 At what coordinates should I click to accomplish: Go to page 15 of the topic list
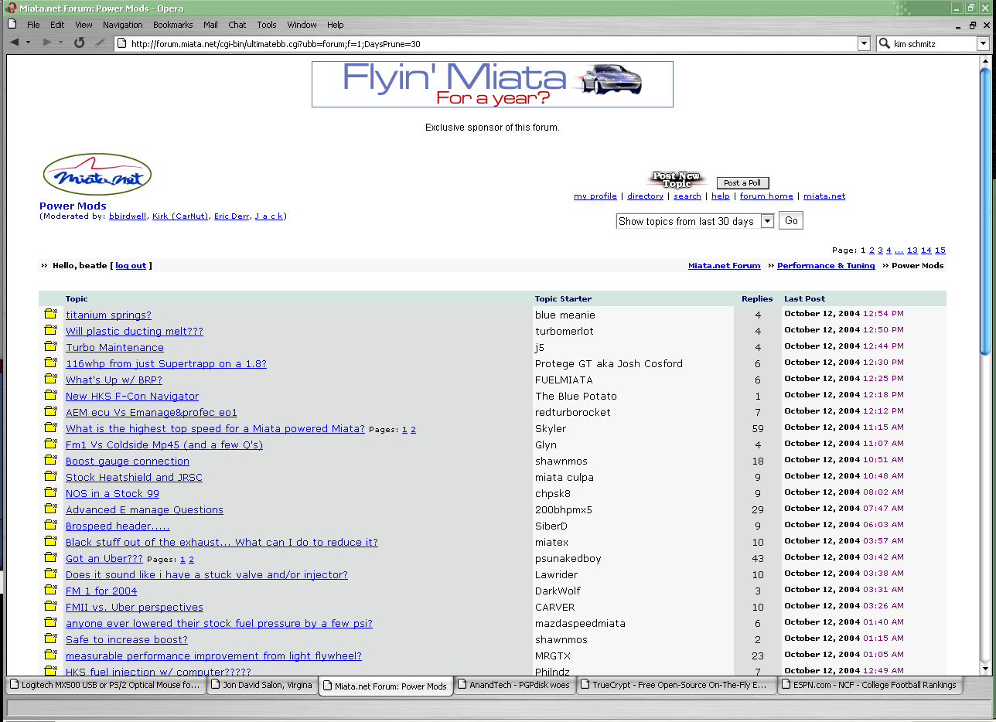click(940, 250)
